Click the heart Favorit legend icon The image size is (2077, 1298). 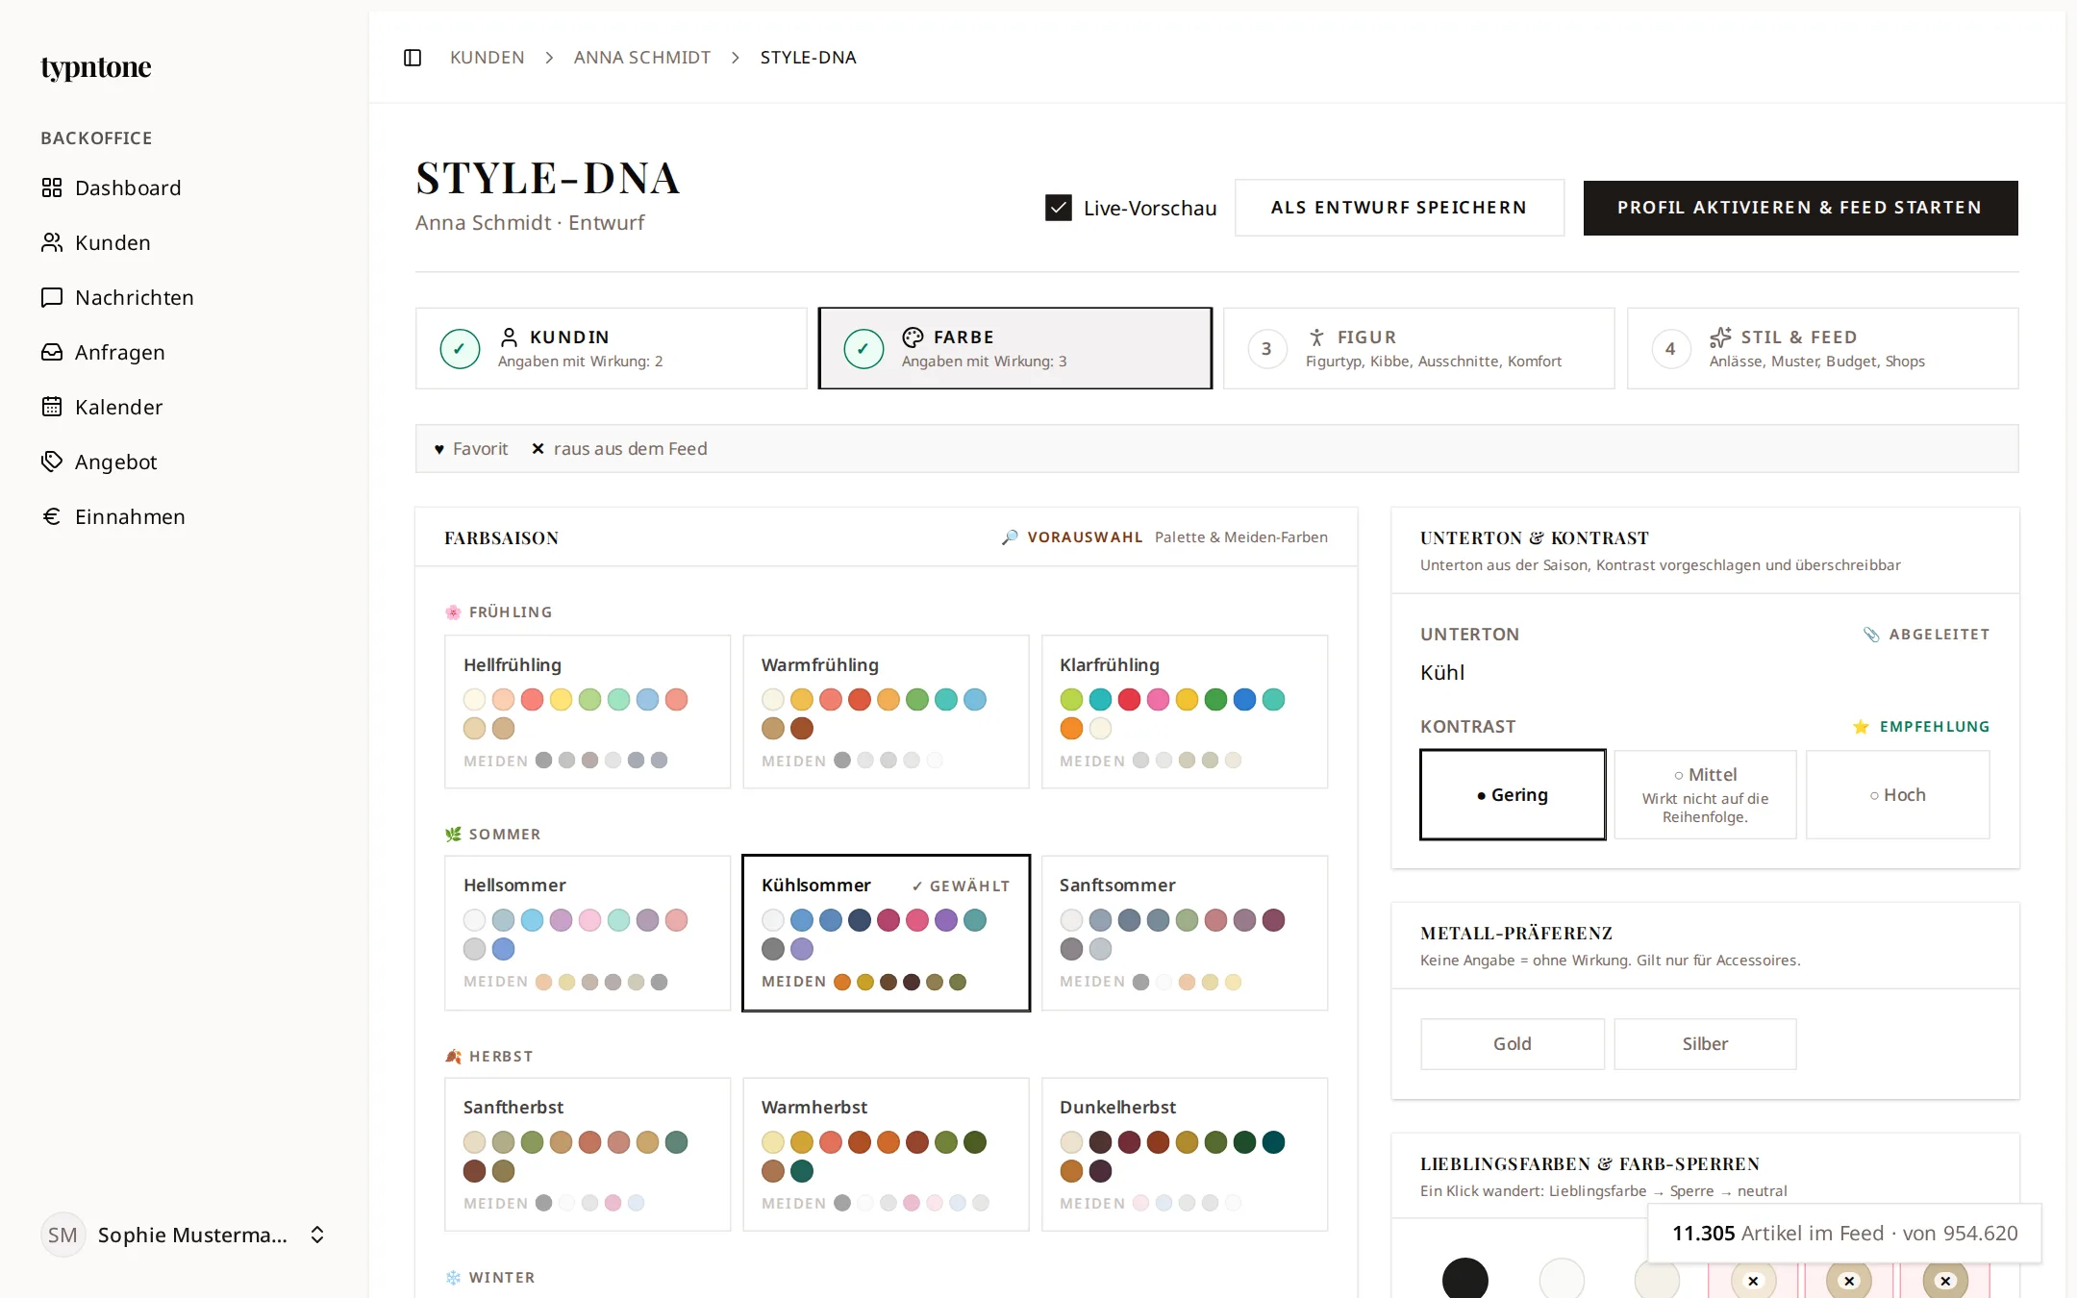click(x=439, y=449)
